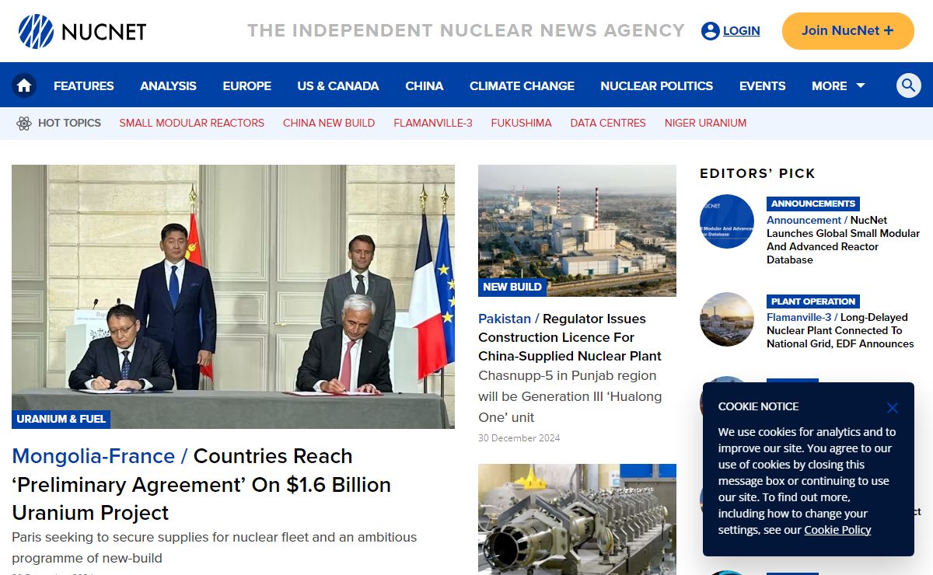
Task: Open the Events menu item
Action: [762, 85]
